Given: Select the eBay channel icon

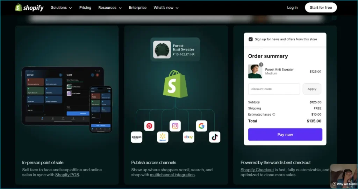Looking at the screenshot, I should [188, 137].
